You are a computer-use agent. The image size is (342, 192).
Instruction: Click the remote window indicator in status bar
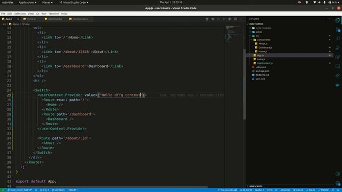click(3, 190)
